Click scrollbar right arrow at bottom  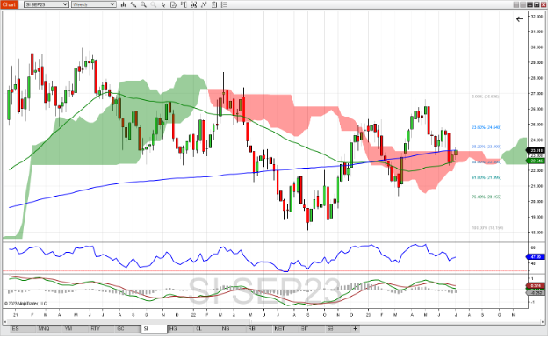pyautogui.click(x=542, y=321)
